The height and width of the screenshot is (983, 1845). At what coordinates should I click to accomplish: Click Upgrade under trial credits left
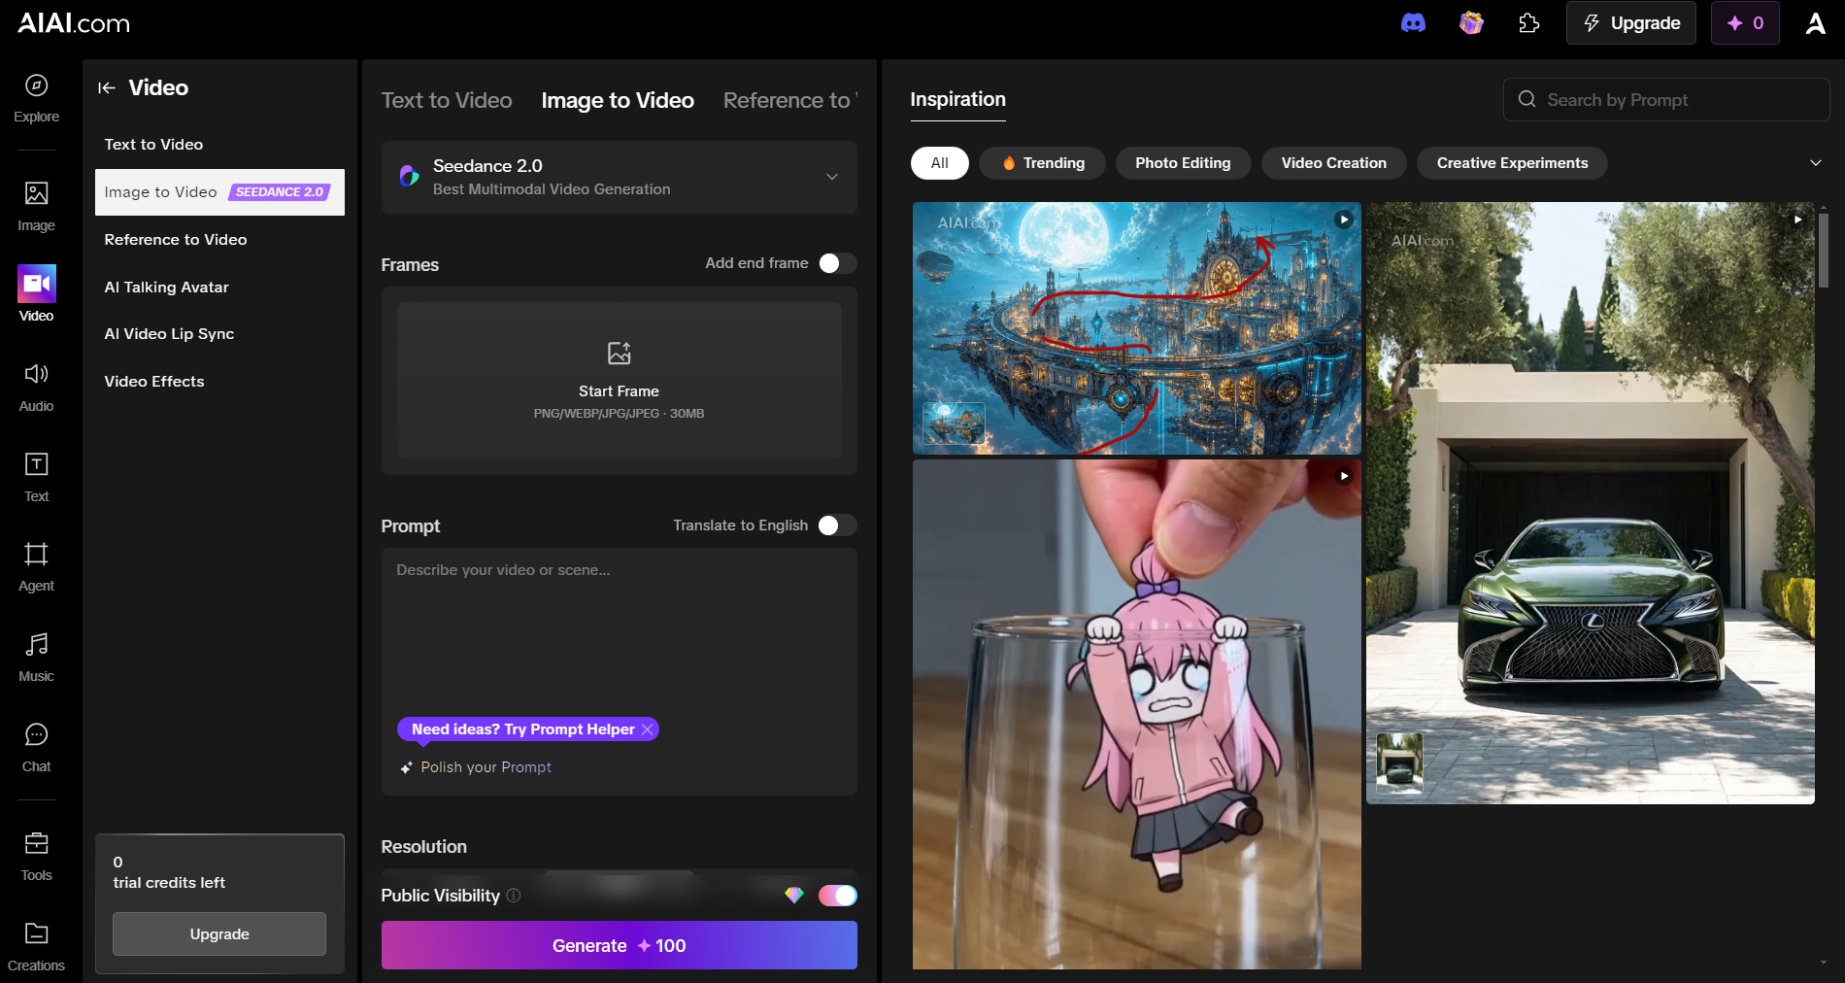(219, 934)
